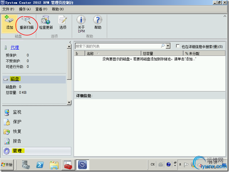Screen dimensions: 229x172
Task: Click the server icon beside 代理
Action: coord(6,47)
